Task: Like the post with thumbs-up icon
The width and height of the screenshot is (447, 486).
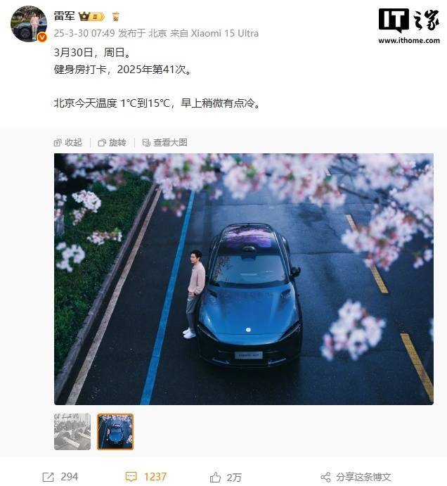Action: [215, 477]
